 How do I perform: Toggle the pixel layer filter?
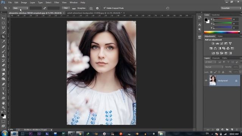[x=220, y=62]
